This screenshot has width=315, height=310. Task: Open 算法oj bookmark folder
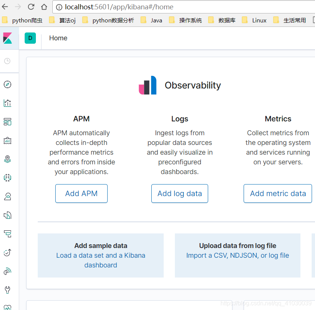pos(62,20)
